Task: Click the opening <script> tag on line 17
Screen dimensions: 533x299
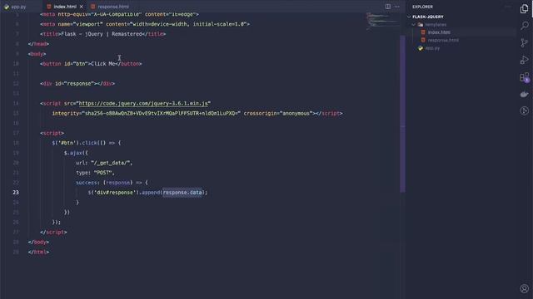Action: tap(52, 133)
